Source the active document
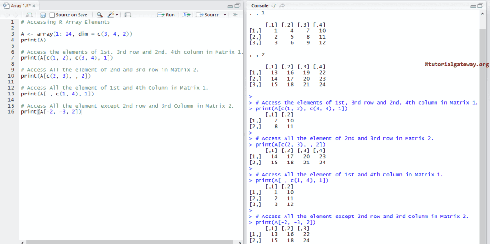 tap(207, 14)
